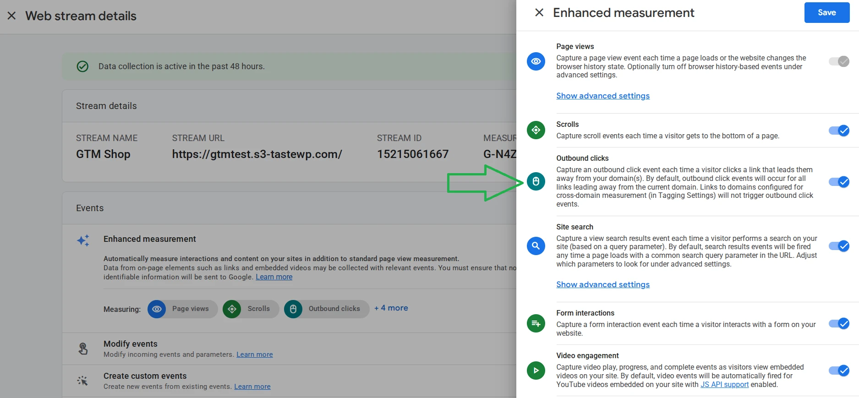The image size is (859, 398).
Task: Click the Events section heading
Action: point(90,208)
